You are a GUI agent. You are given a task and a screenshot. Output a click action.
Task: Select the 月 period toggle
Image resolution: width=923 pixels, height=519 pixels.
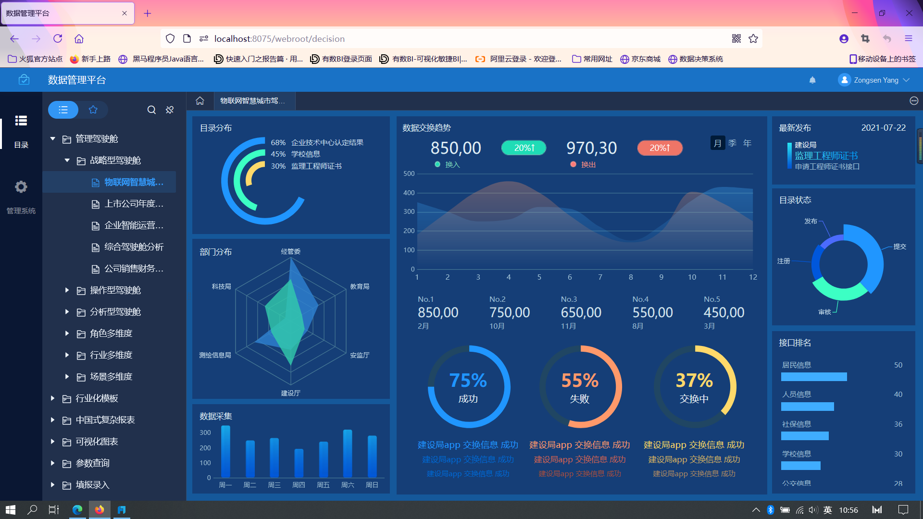pyautogui.click(x=717, y=143)
